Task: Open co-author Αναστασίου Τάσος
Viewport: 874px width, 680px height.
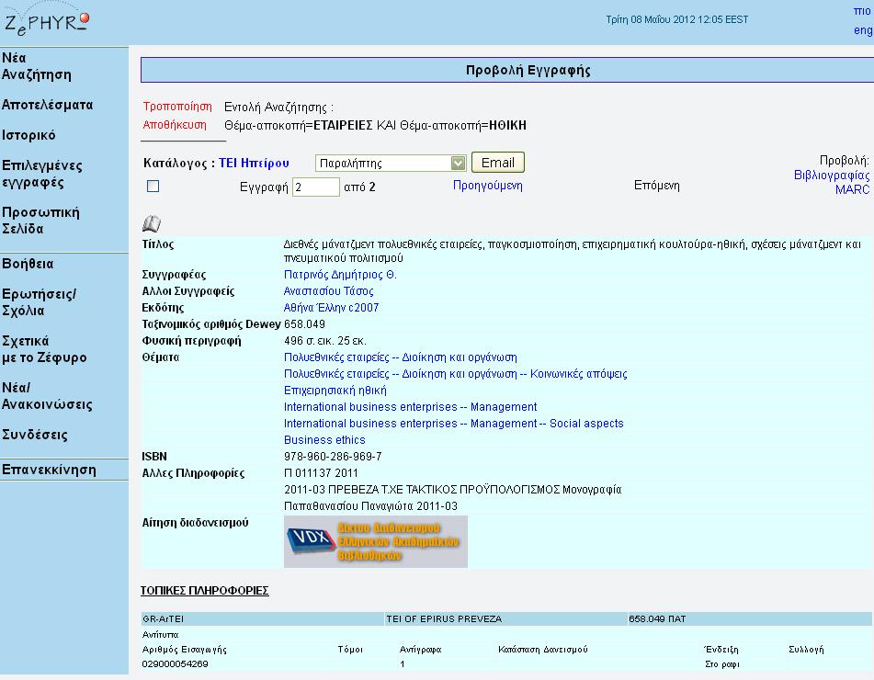Action: 328,291
